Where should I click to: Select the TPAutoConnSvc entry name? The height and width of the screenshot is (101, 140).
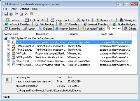tap(25, 46)
